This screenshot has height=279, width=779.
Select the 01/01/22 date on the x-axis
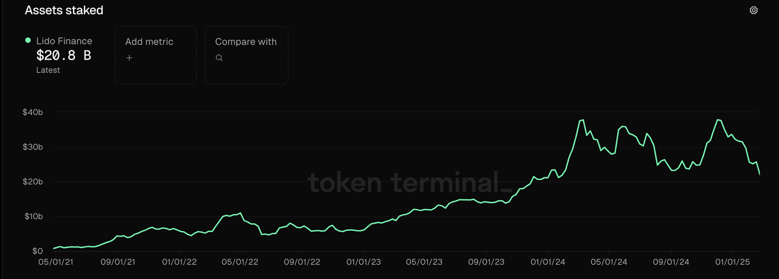pyautogui.click(x=180, y=263)
